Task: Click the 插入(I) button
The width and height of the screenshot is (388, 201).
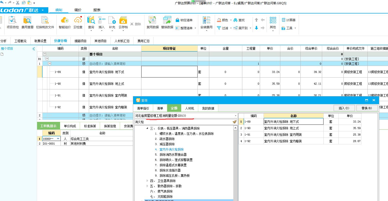Action: (344, 108)
